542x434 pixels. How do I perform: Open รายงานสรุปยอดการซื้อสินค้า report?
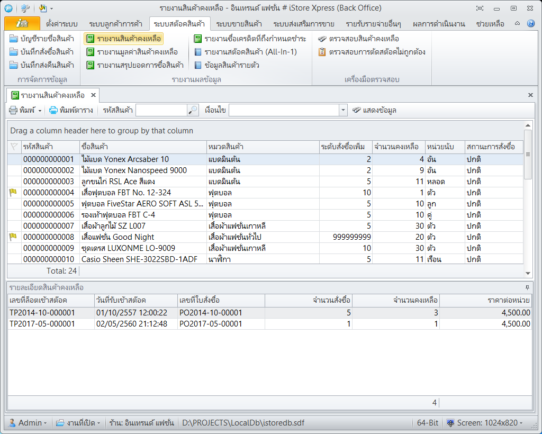coord(134,65)
